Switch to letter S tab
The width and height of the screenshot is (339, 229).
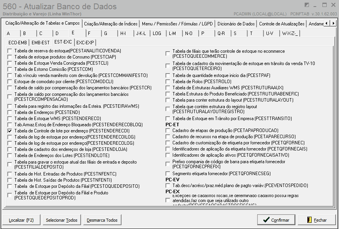tap(239, 33)
